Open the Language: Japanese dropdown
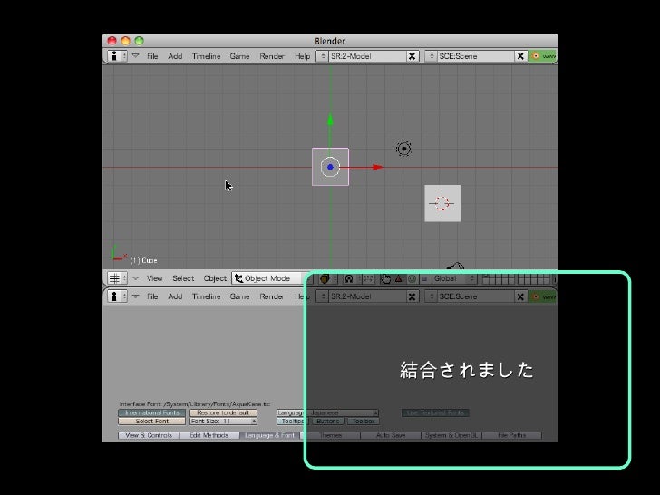Image resolution: width=660 pixels, height=495 pixels. tap(328, 412)
